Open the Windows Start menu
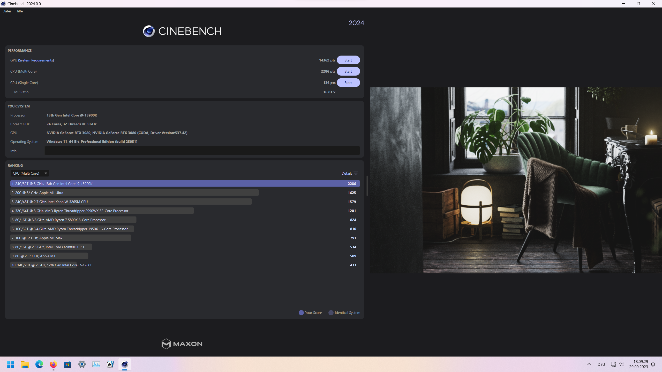Screen dimensions: 662x372 pyautogui.click(x=11, y=364)
